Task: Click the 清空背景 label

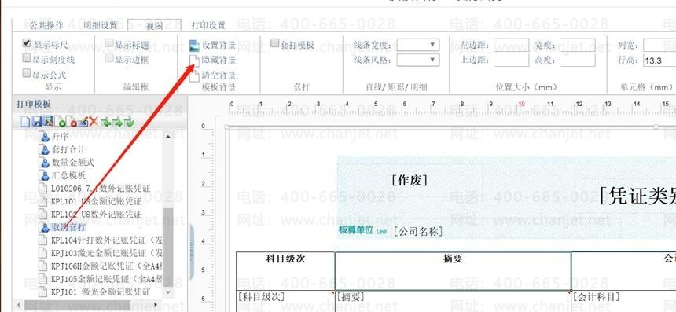Action: pyautogui.click(x=219, y=75)
